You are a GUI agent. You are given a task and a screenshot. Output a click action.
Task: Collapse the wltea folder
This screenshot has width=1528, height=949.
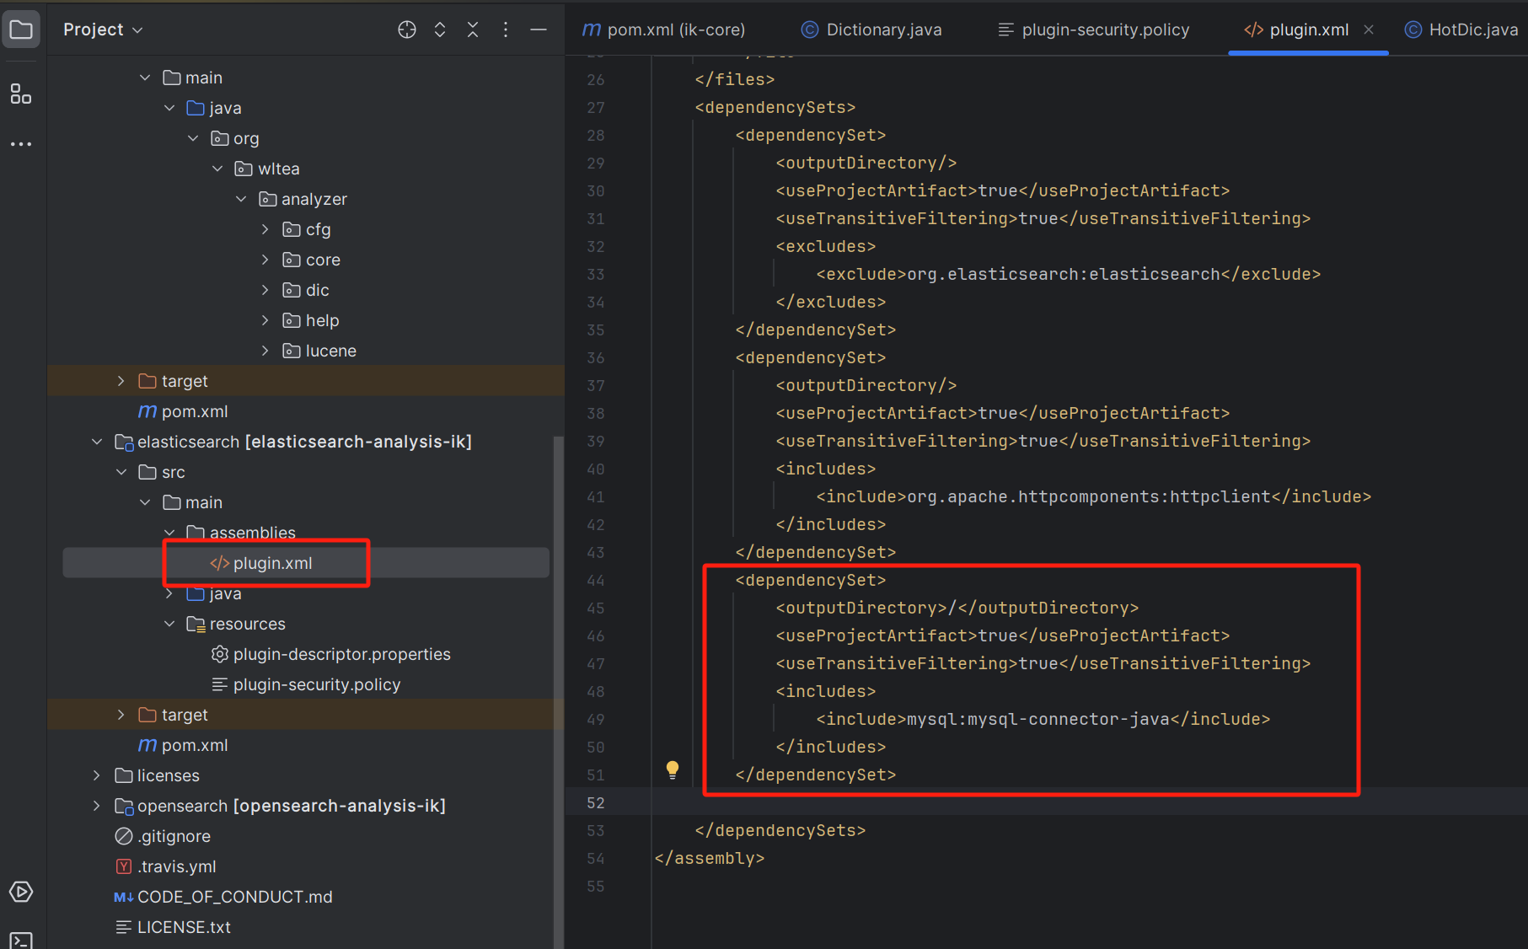tap(217, 169)
